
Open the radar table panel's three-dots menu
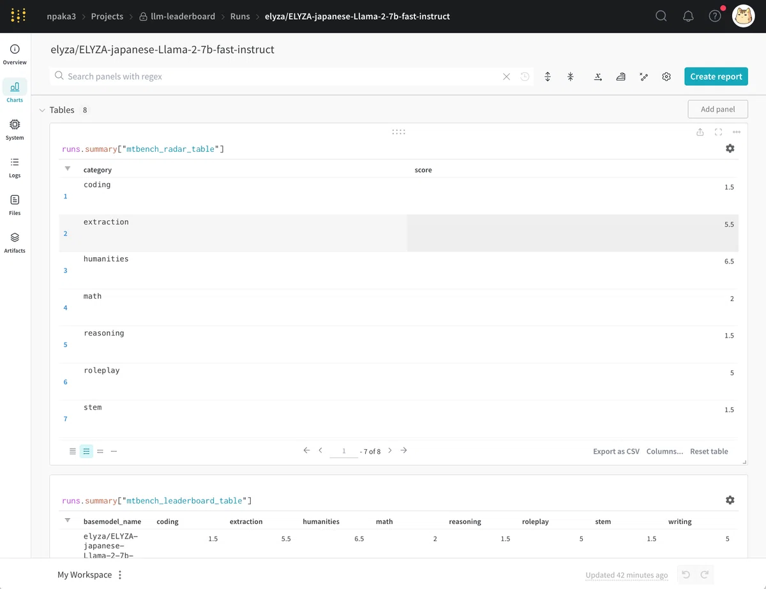tap(737, 132)
